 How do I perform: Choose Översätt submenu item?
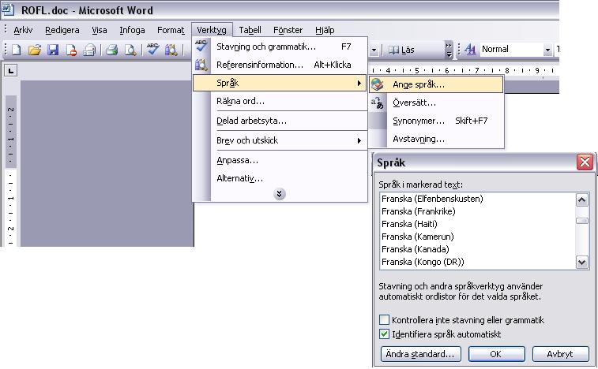coord(436,102)
